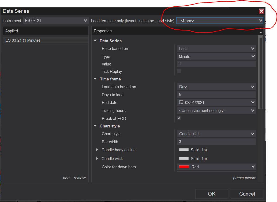Click the calendar icon in End date
Viewport: 277px width, 202px height.
pyautogui.click(x=181, y=102)
